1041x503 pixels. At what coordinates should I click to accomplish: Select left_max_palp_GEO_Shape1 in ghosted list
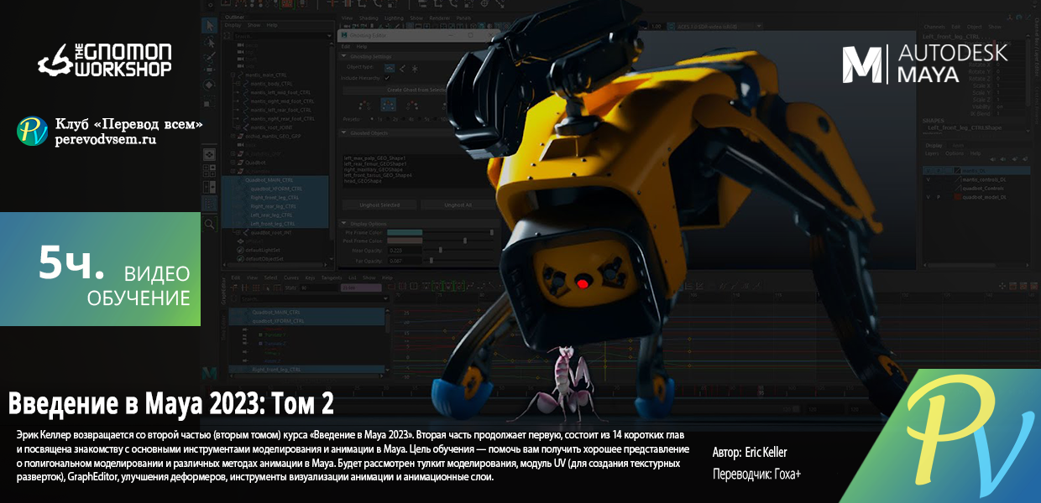[374, 158]
